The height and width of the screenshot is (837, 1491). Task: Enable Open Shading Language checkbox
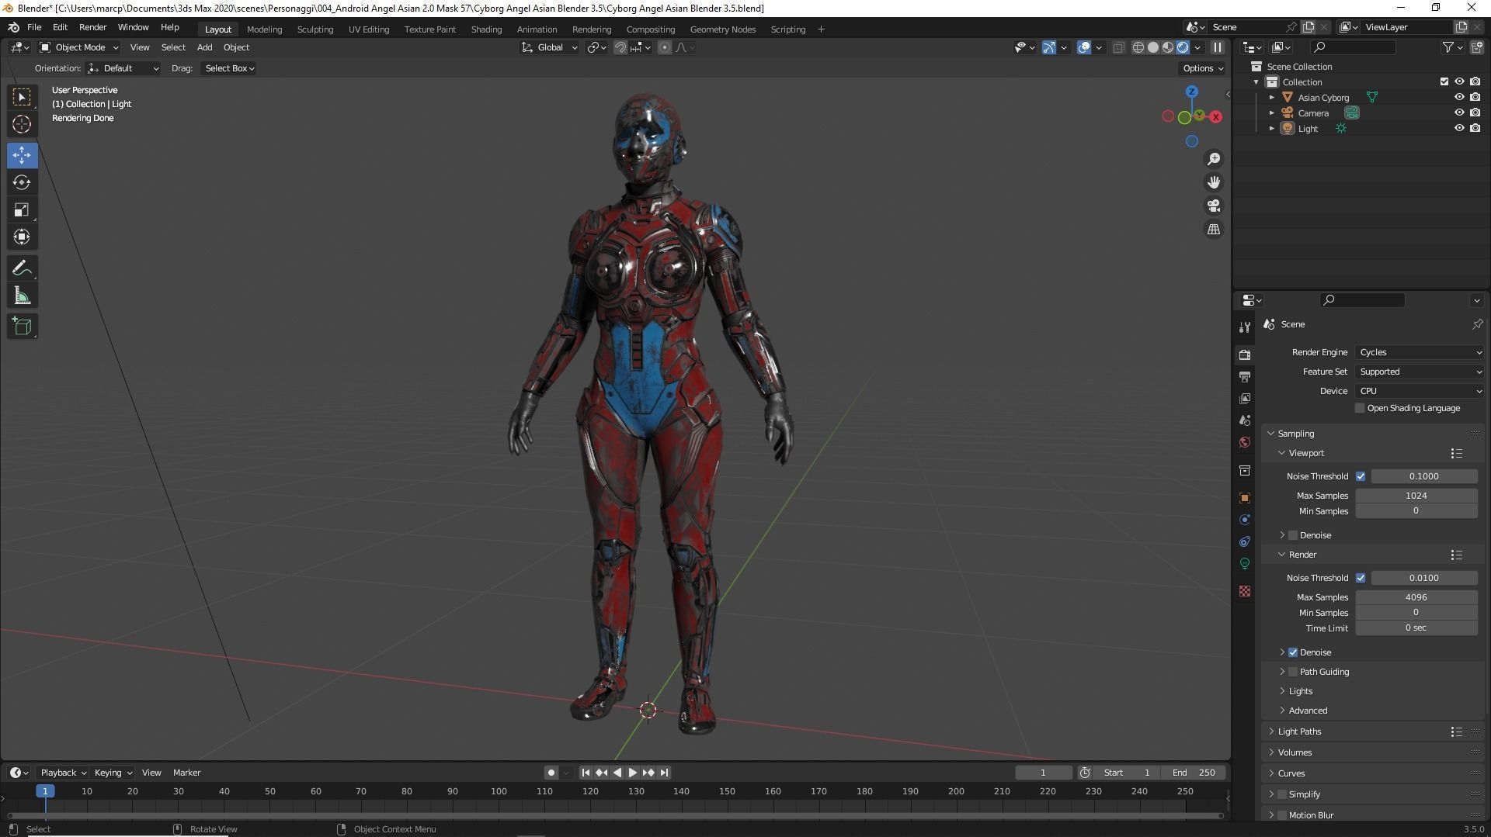1360,408
